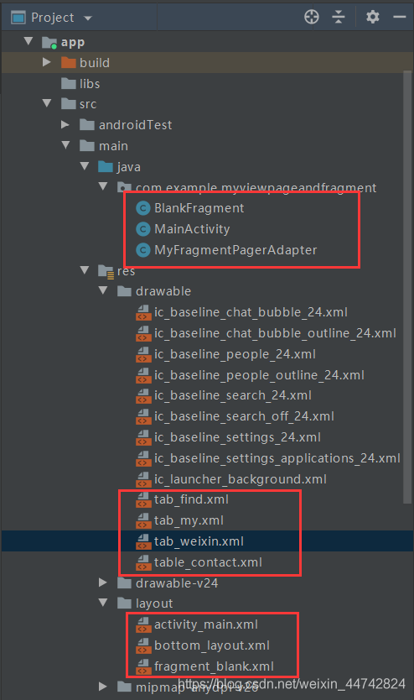The height and width of the screenshot is (700, 414).
Task: Collapse the layout folder
Action: (x=103, y=603)
